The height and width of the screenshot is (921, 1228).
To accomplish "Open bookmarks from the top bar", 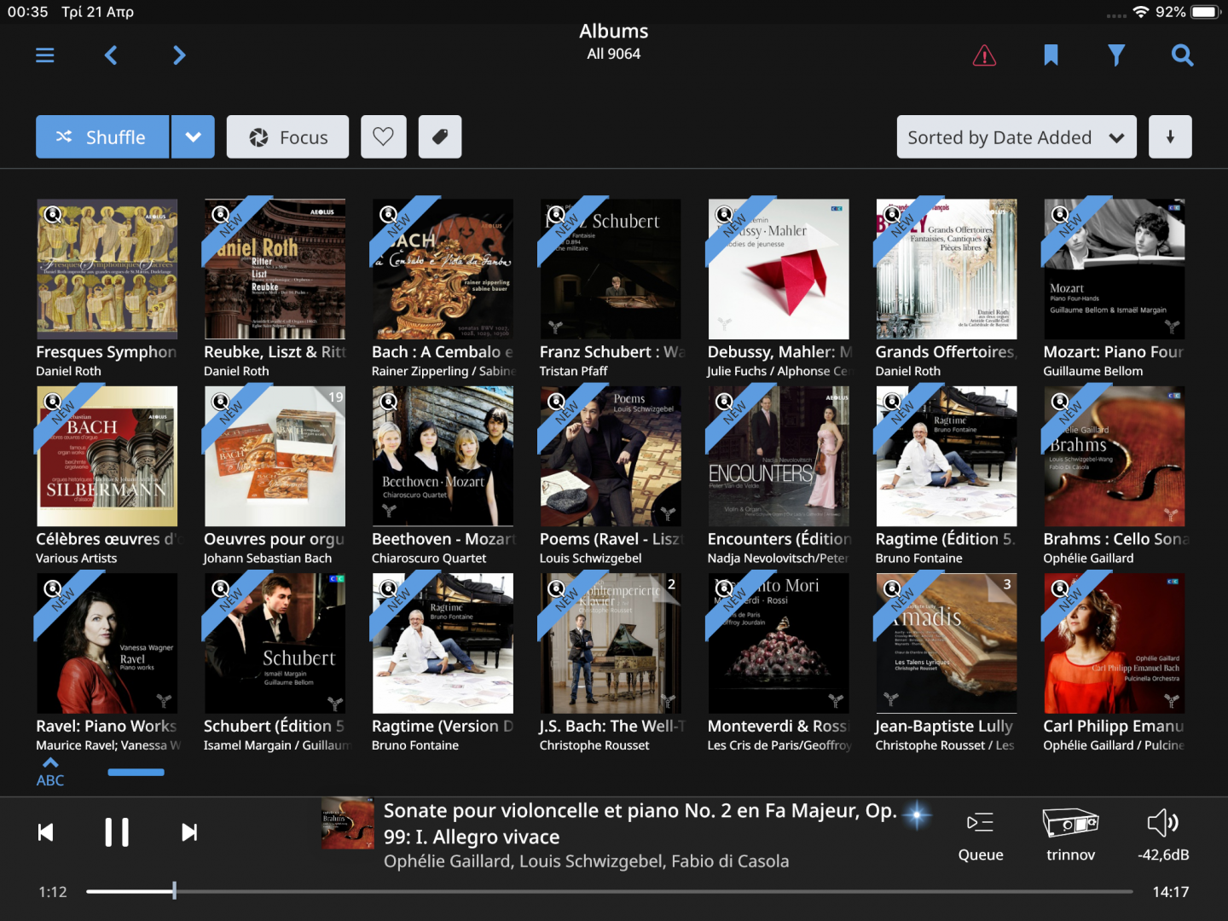I will click(x=1051, y=55).
